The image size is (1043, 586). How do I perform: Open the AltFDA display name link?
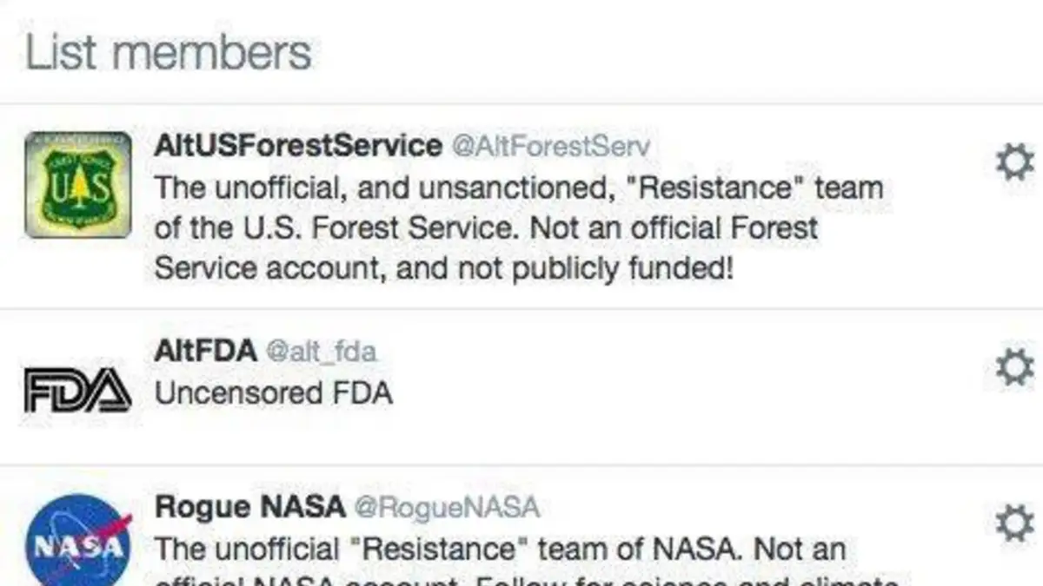(x=205, y=351)
